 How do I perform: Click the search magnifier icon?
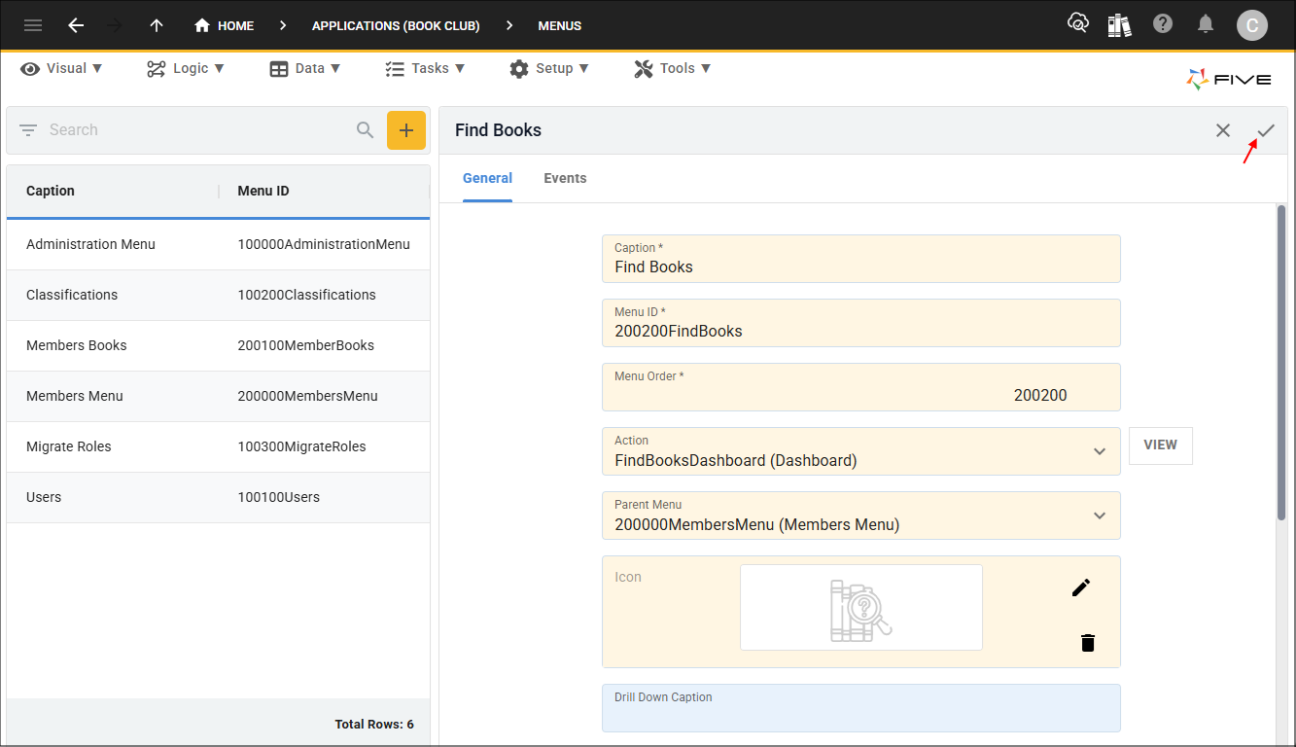(x=365, y=130)
